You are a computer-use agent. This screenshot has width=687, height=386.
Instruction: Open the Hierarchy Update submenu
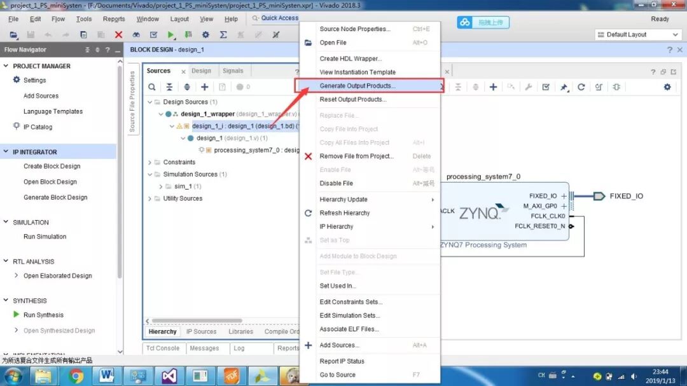click(370, 199)
